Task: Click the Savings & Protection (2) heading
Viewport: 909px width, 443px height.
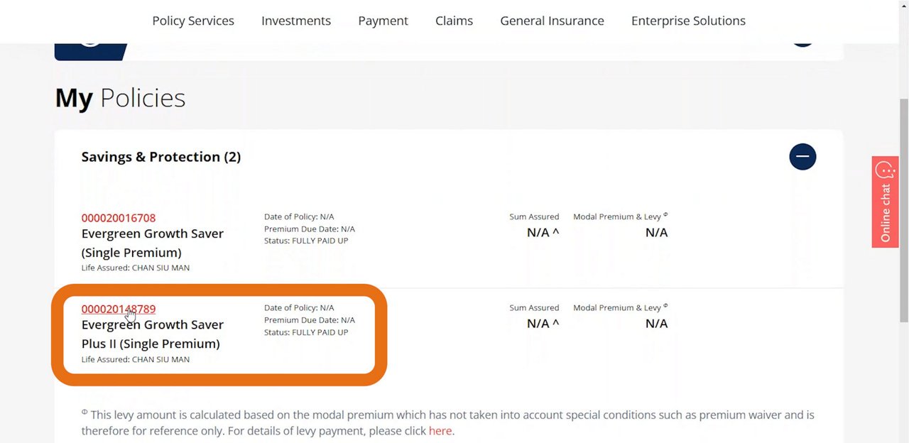Action: point(160,157)
